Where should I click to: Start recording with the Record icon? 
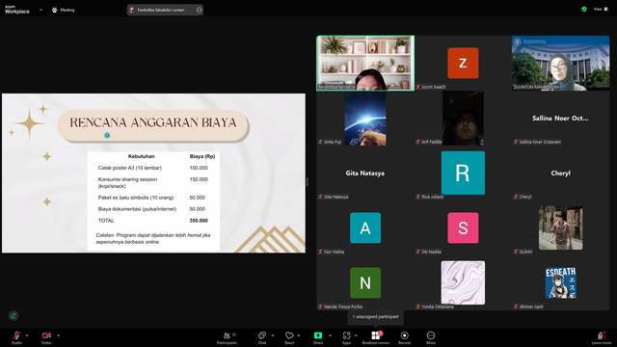coord(404,335)
